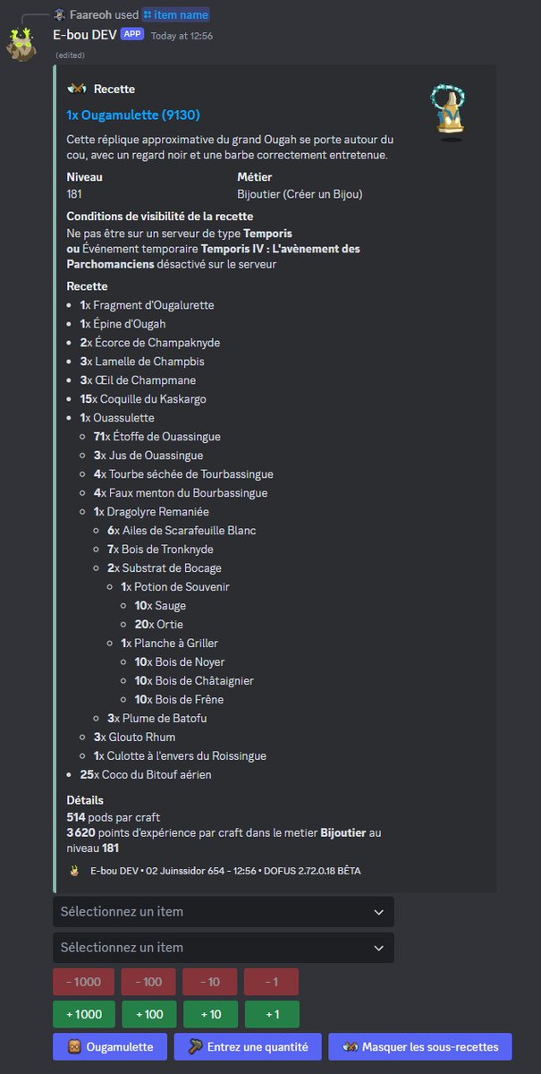Click ingredient 3x Œil de Champmane
Screen dimensions: 541x1074
click(x=138, y=380)
